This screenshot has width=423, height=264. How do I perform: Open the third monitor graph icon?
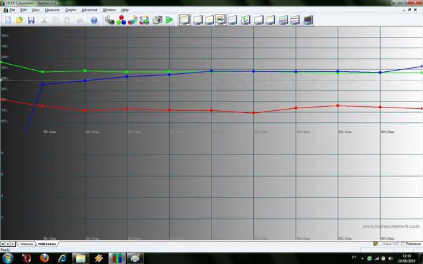point(210,20)
